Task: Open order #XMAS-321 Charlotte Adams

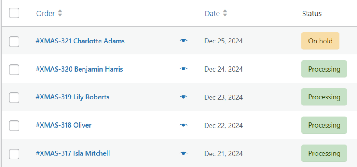Action: coord(80,41)
